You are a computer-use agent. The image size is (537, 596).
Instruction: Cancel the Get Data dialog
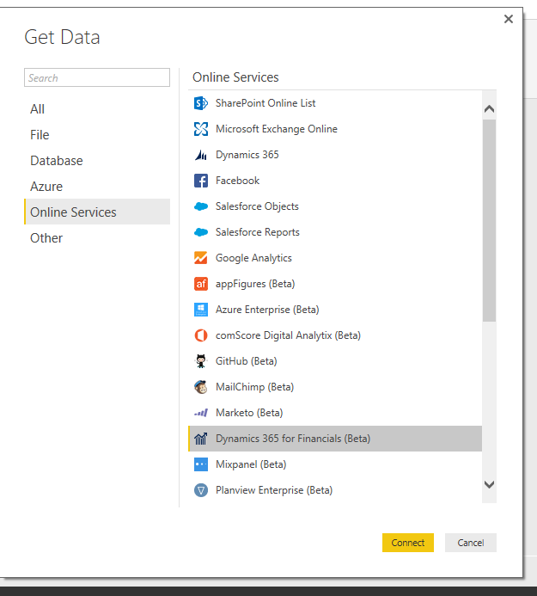tap(470, 543)
